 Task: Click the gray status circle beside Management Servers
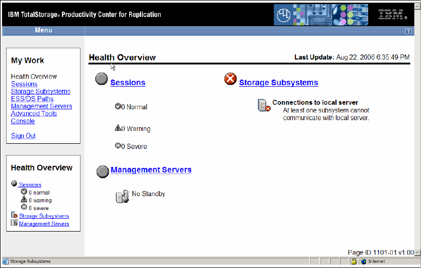[103, 171]
